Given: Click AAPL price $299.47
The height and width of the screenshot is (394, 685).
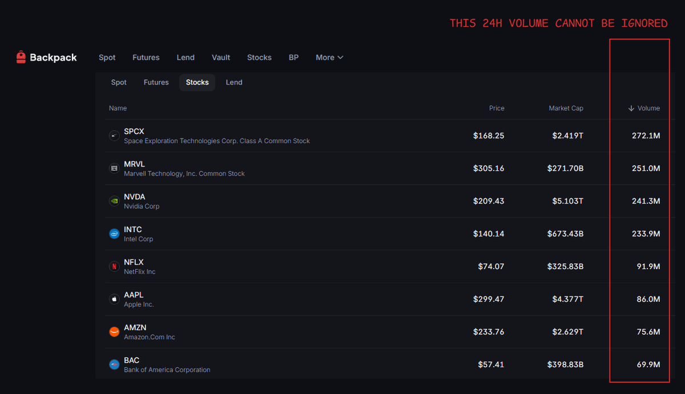Looking at the screenshot, I should 489,299.
